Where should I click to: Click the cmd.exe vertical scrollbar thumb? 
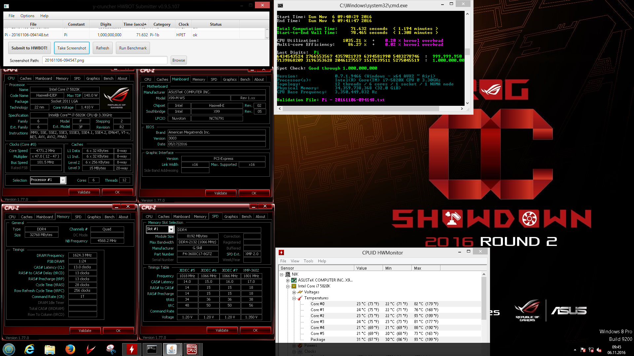click(467, 52)
